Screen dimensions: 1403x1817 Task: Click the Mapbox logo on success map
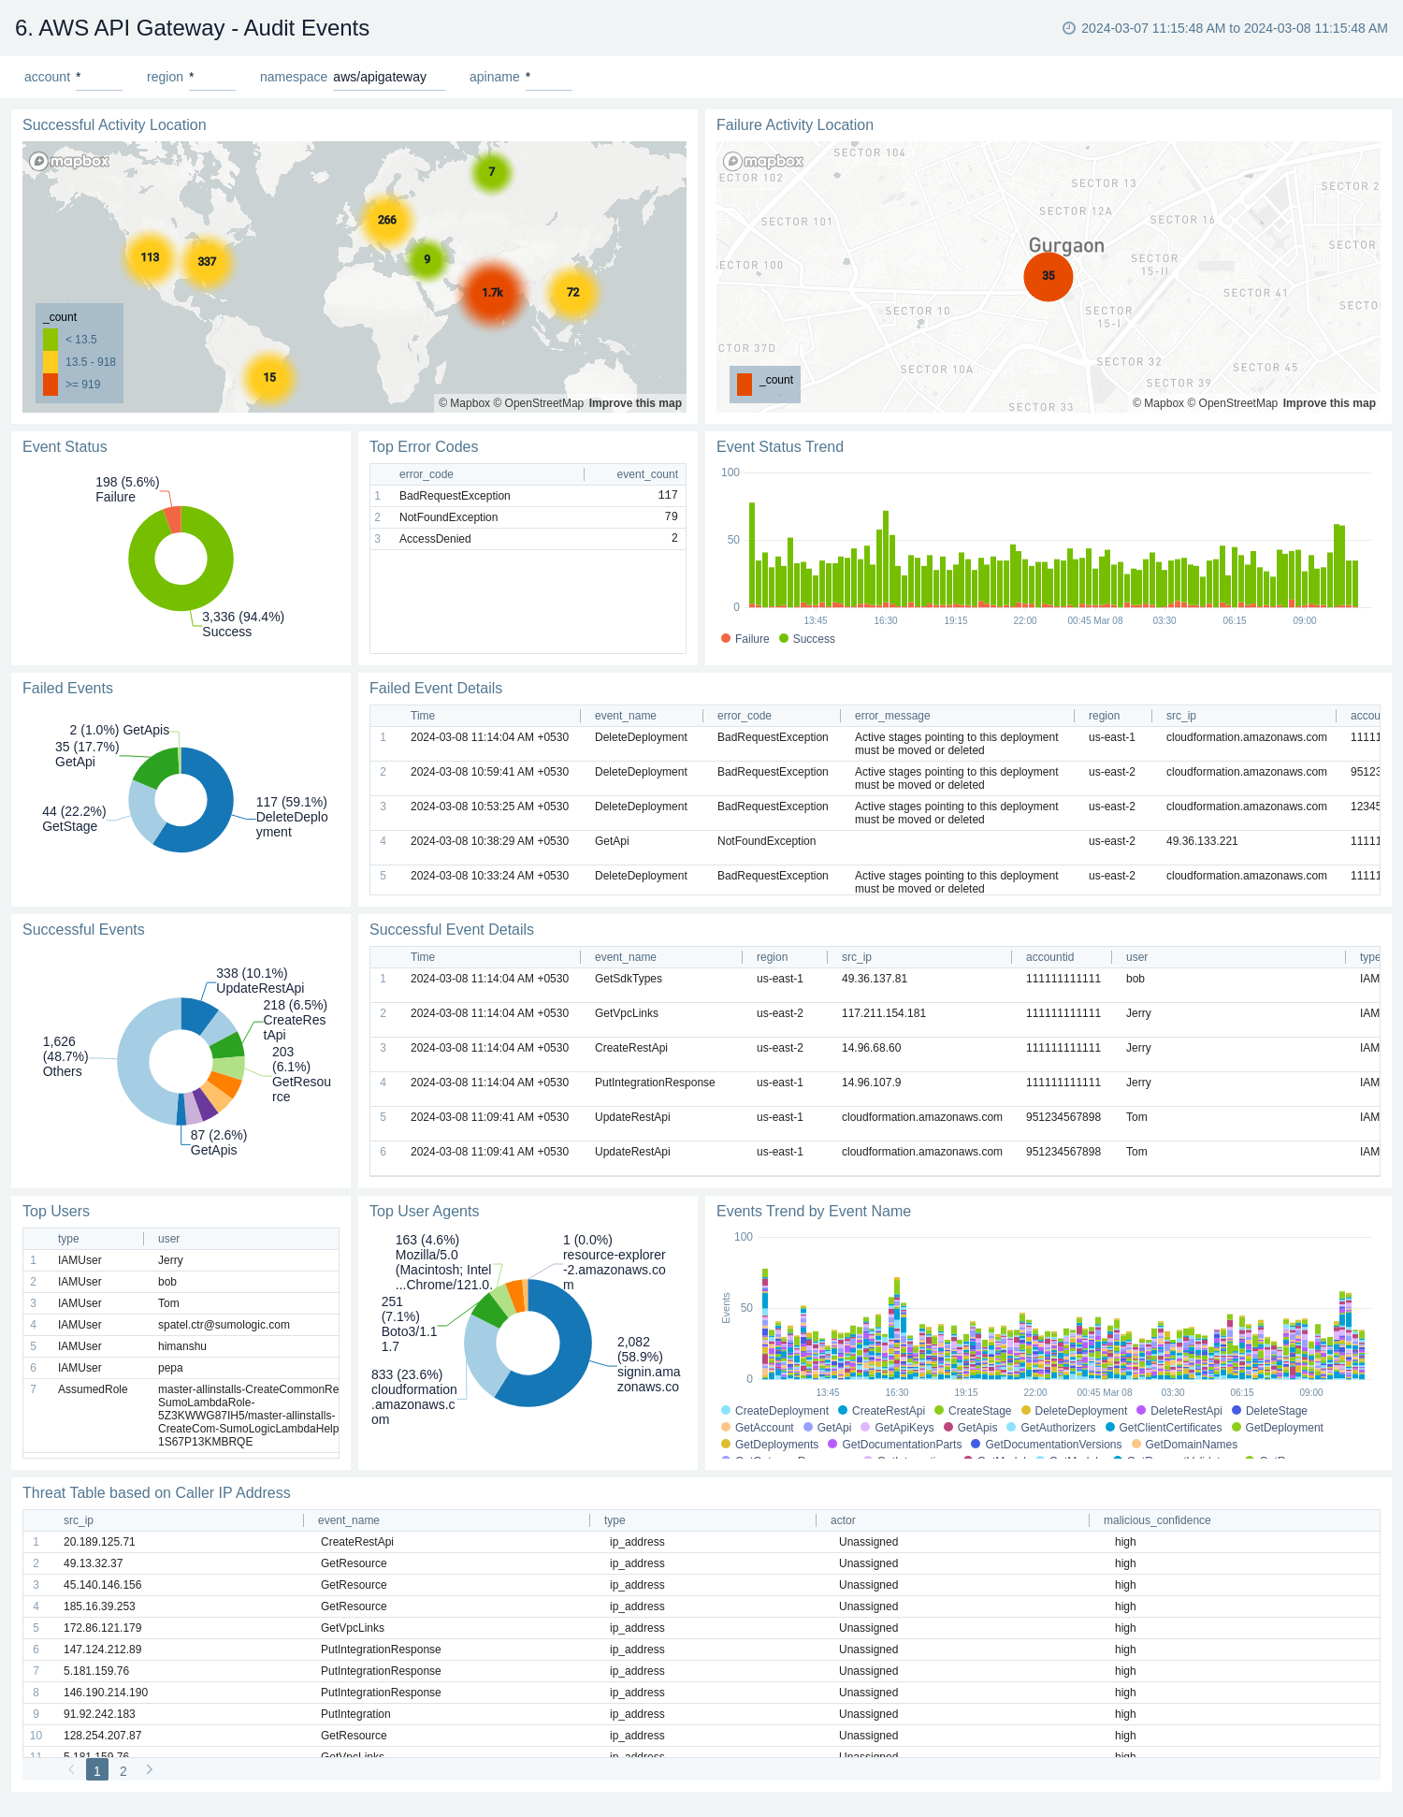click(70, 161)
